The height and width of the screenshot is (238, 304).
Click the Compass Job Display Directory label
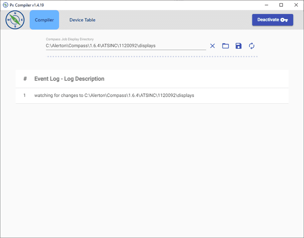coord(70,39)
